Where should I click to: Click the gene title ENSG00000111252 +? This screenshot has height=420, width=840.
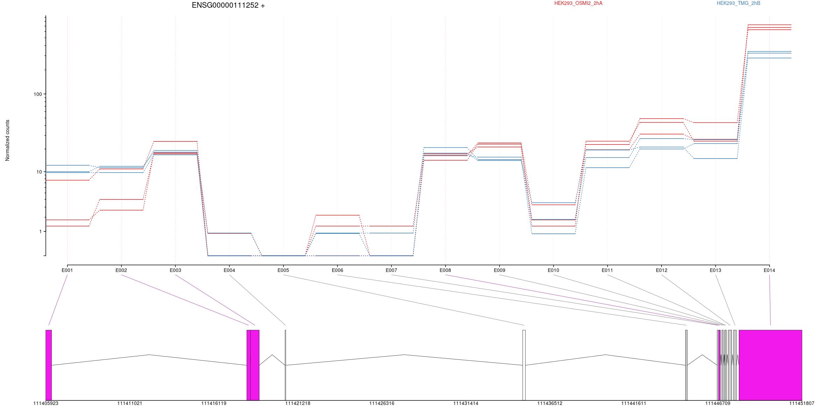coord(228,5)
